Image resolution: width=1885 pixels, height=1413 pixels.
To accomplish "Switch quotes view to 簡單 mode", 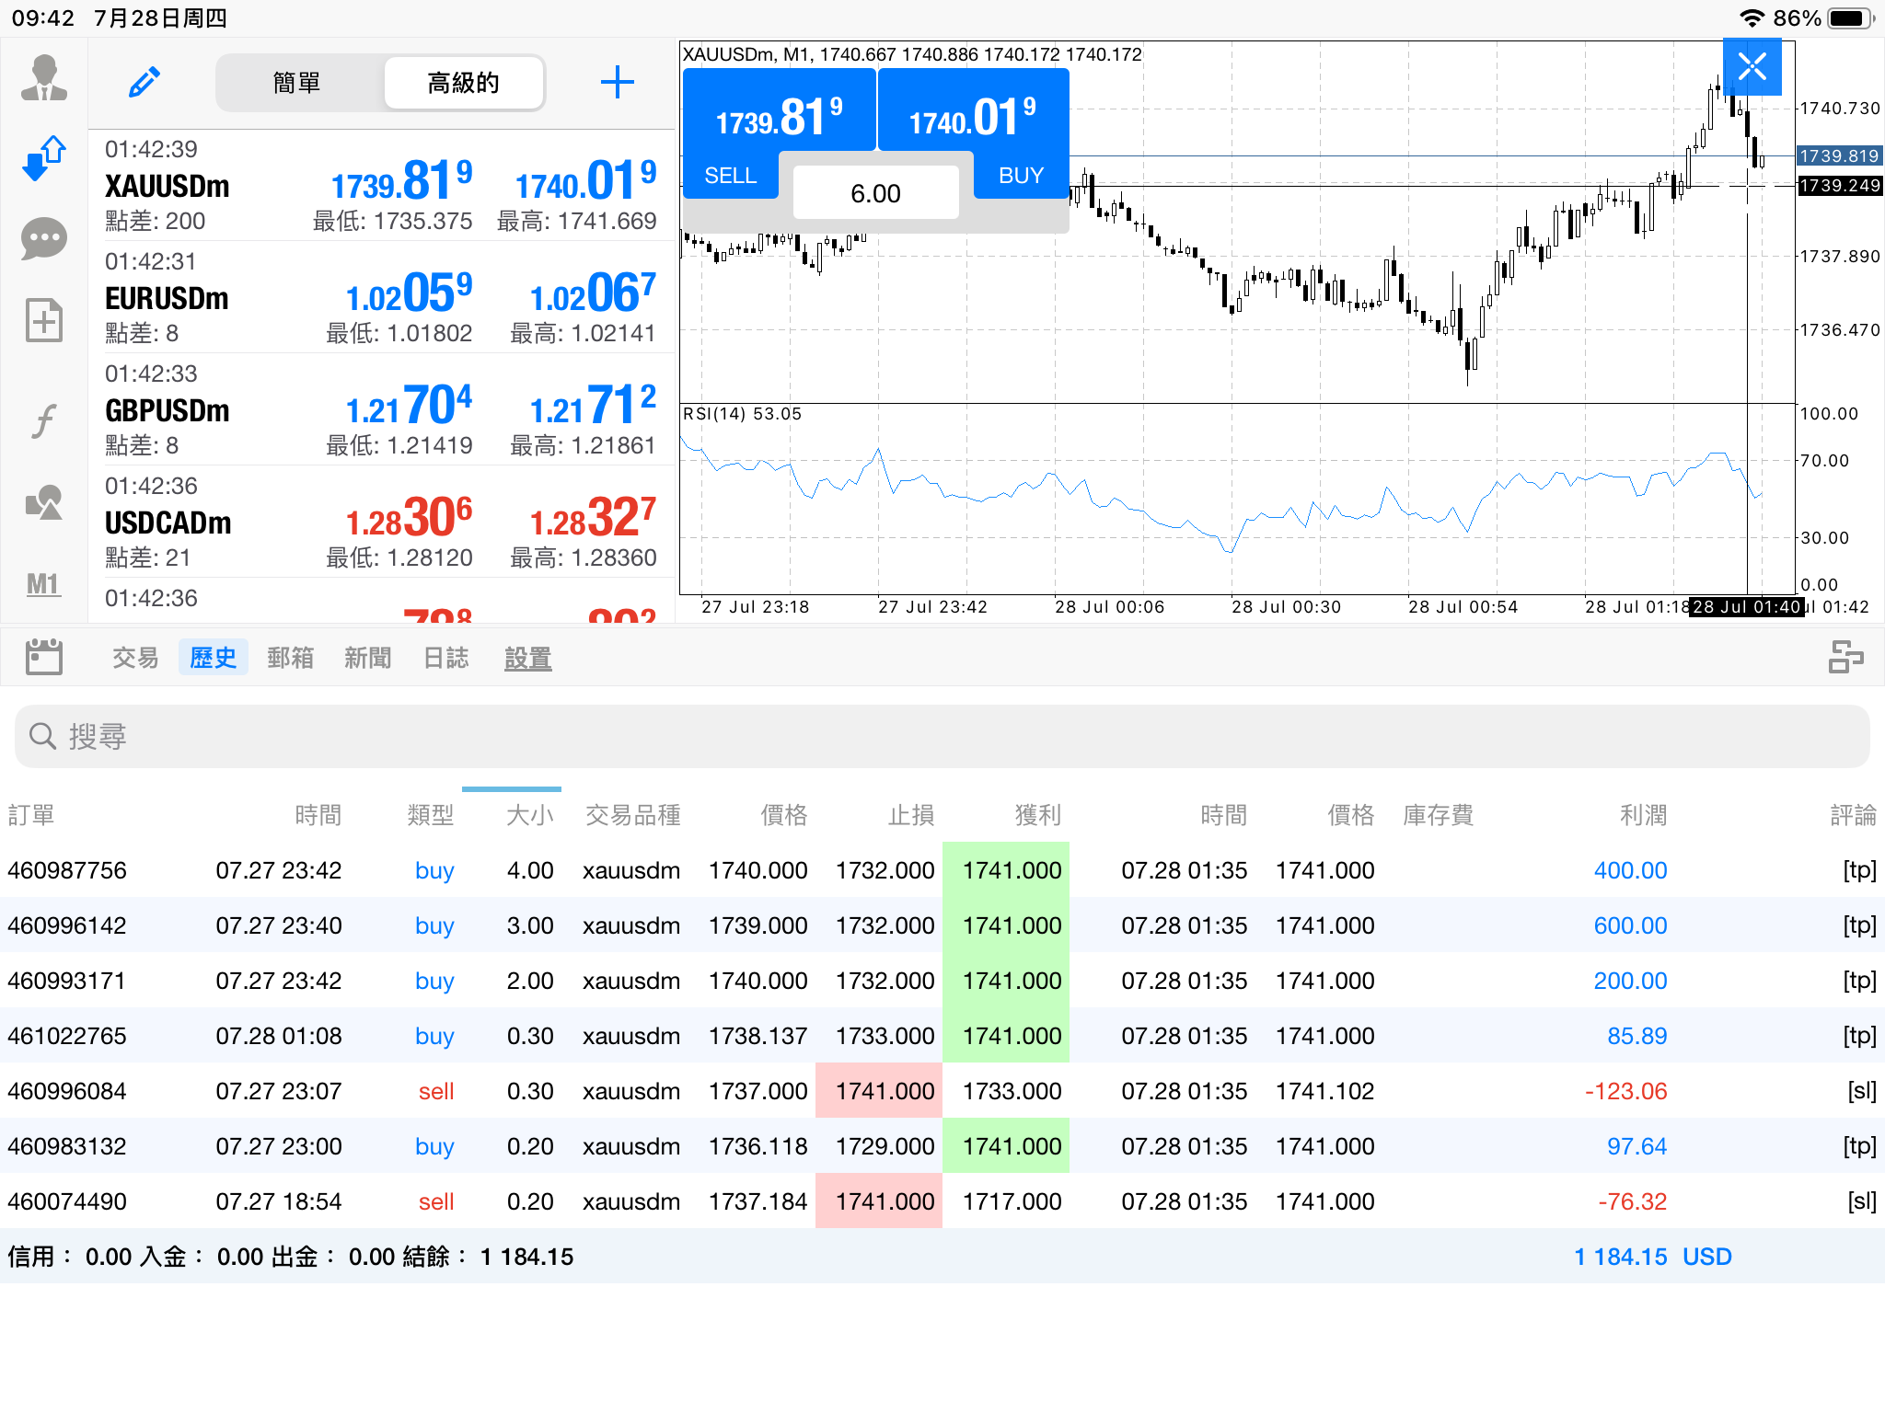I will point(297,83).
